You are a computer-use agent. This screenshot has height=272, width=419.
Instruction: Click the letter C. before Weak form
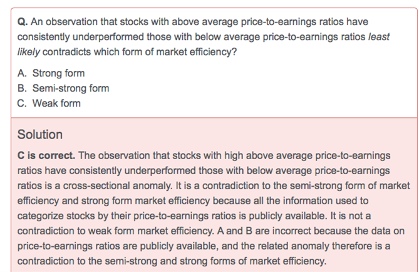pyautogui.click(x=22, y=103)
